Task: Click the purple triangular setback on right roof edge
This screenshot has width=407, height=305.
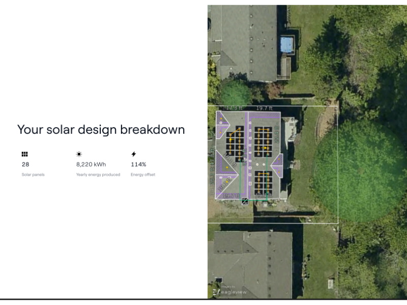Action: click(x=278, y=166)
